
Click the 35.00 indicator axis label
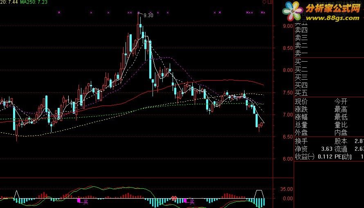[x=286, y=189]
